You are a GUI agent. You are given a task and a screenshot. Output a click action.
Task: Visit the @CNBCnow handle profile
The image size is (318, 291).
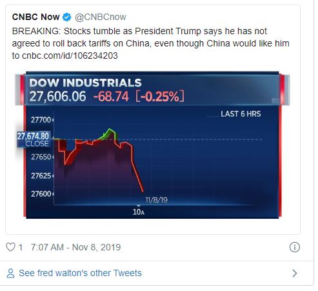(101, 17)
